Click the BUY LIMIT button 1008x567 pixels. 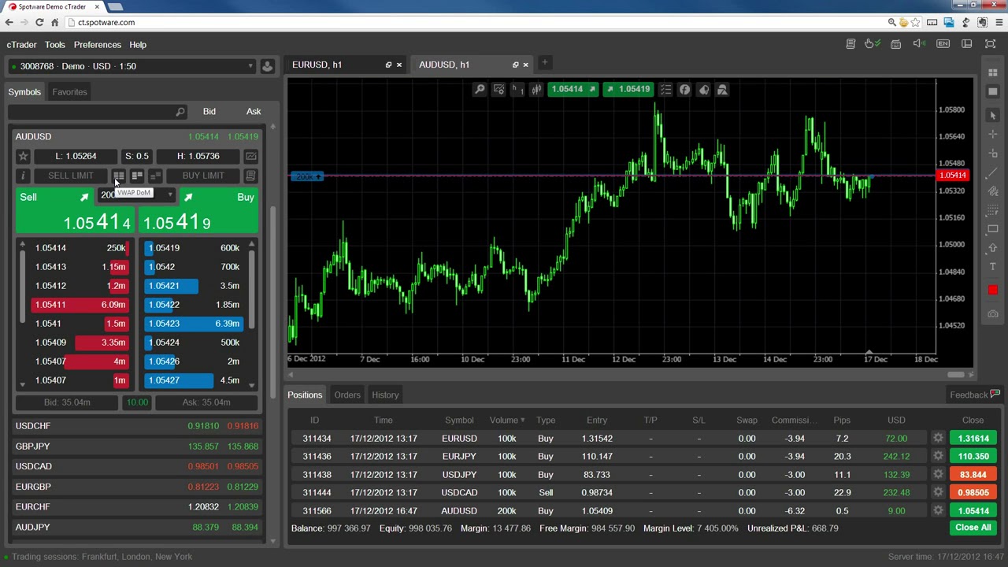(203, 176)
